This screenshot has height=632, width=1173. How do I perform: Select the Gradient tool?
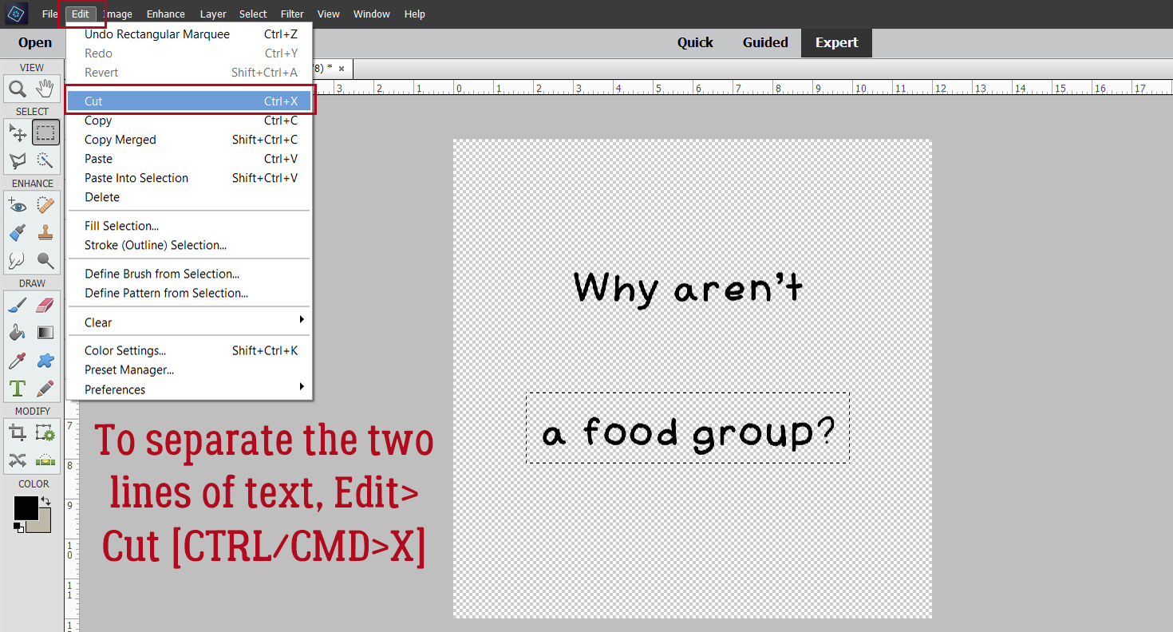(45, 333)
